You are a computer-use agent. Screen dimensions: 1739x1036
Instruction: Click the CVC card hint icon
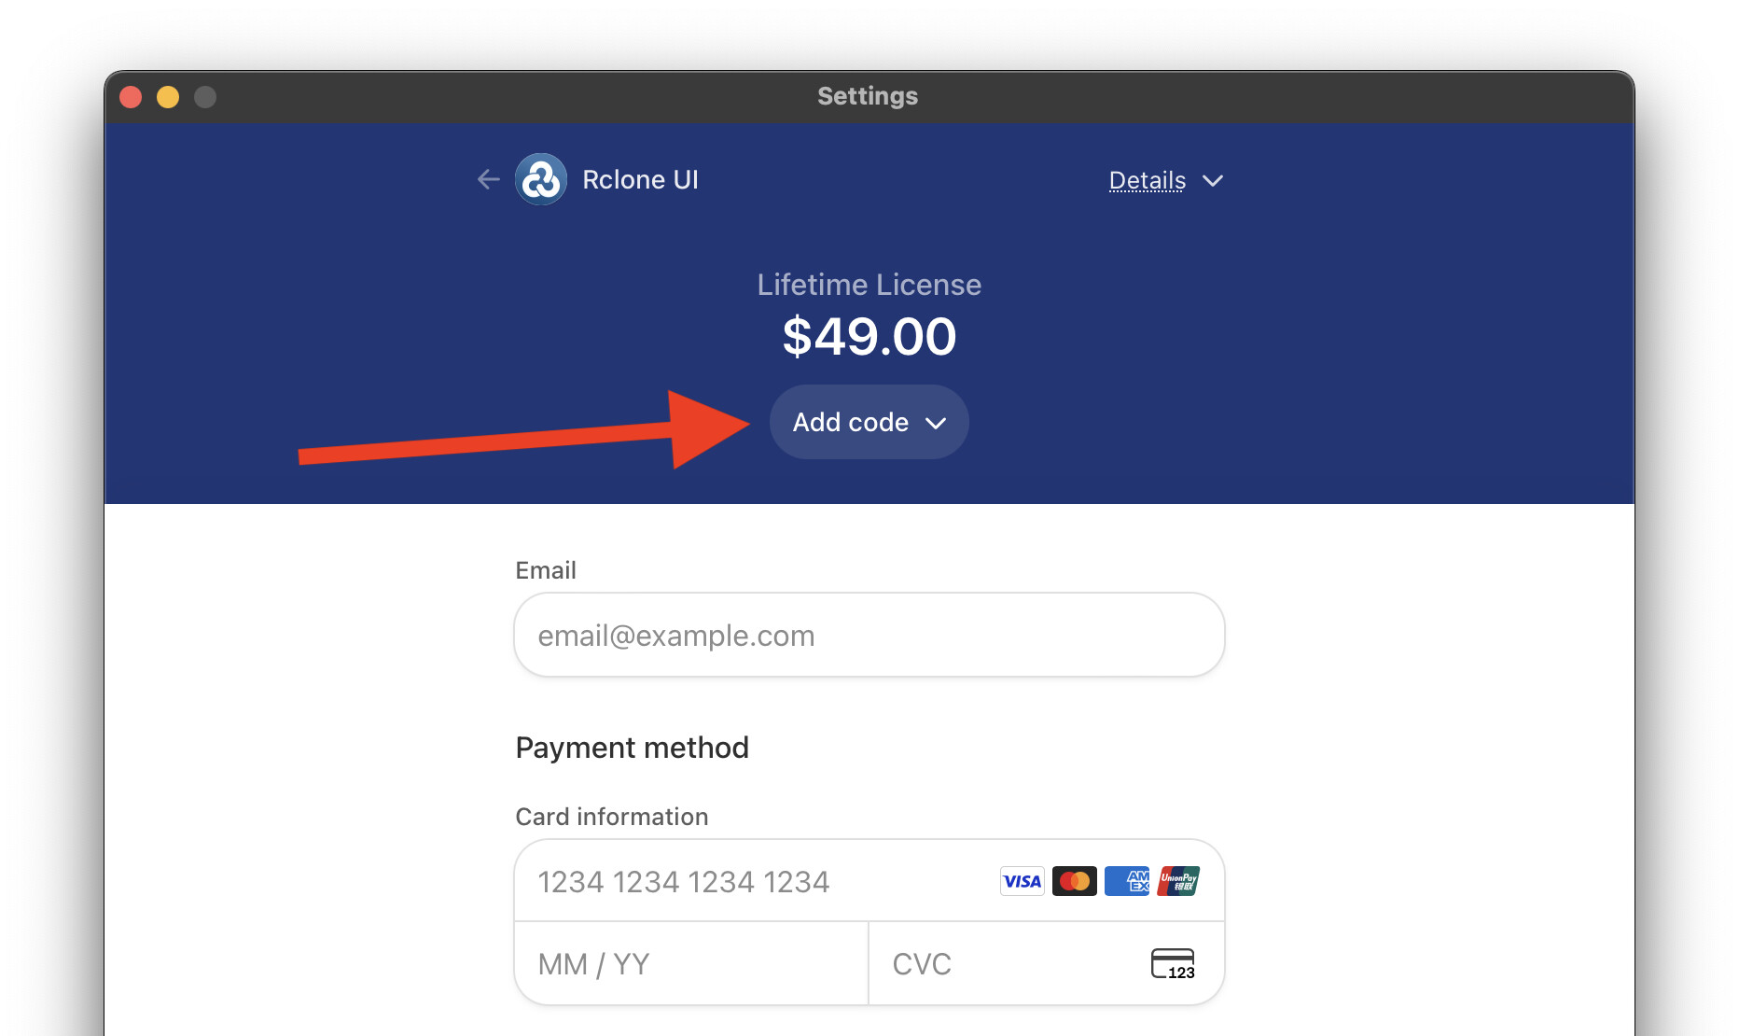coord(1173,963)
